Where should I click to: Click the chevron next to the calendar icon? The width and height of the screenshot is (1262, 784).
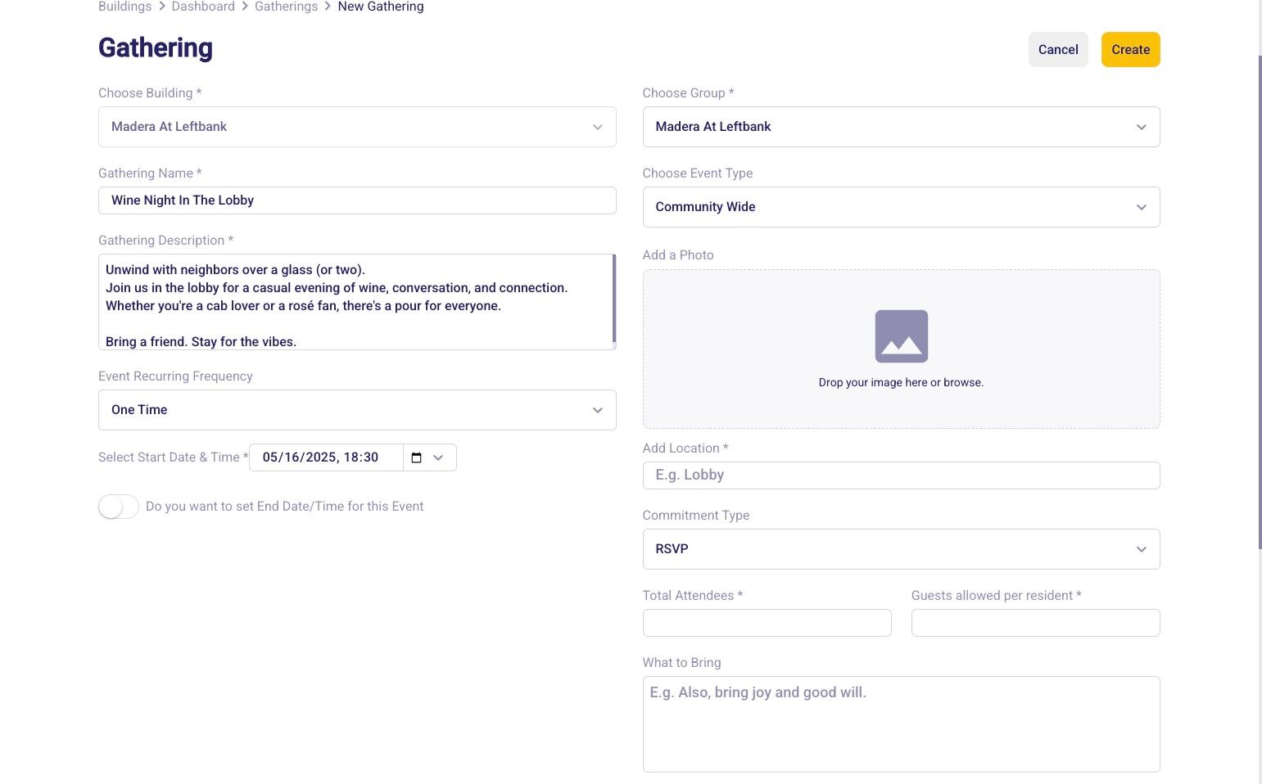438,457
